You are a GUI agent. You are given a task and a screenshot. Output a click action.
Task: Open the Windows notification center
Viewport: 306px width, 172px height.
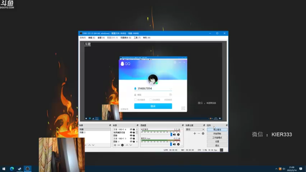pos(301,169)
